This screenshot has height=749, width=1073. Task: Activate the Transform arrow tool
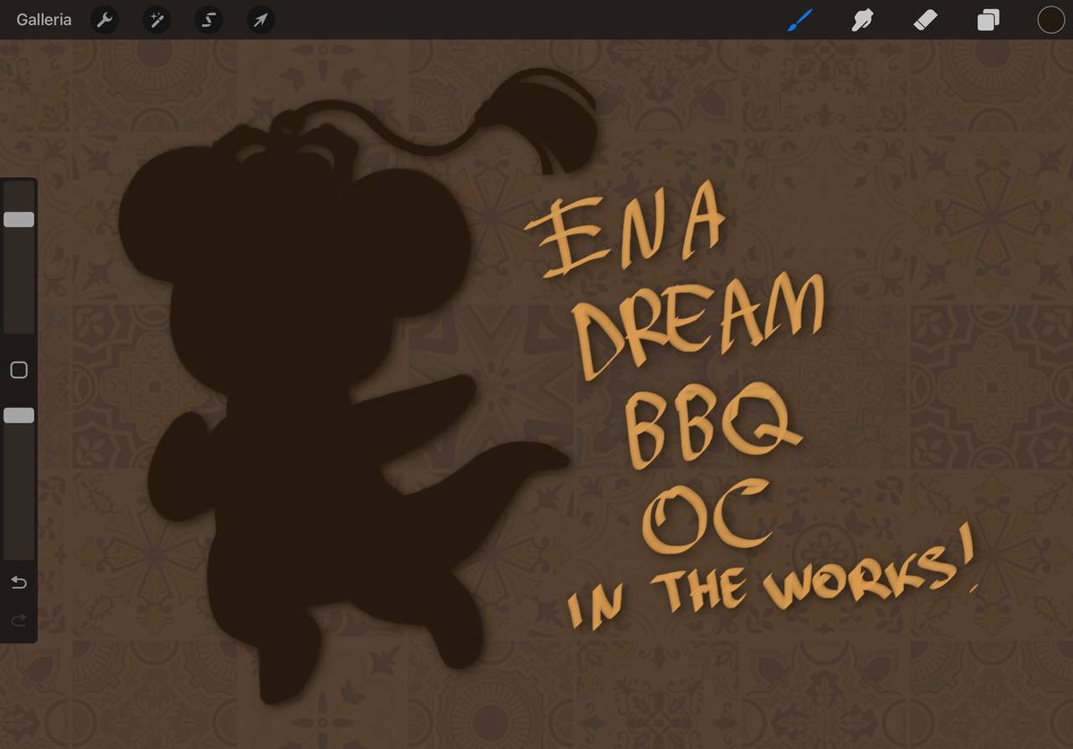[260, 20]
